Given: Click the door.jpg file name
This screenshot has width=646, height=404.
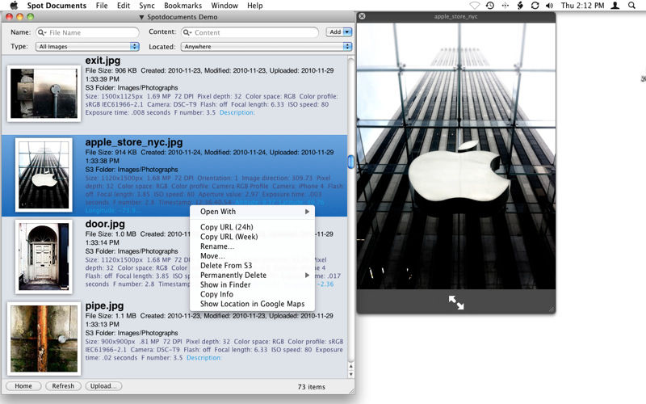Looking at the screenshot, I should pyautogui.click(x=105, y=225).
